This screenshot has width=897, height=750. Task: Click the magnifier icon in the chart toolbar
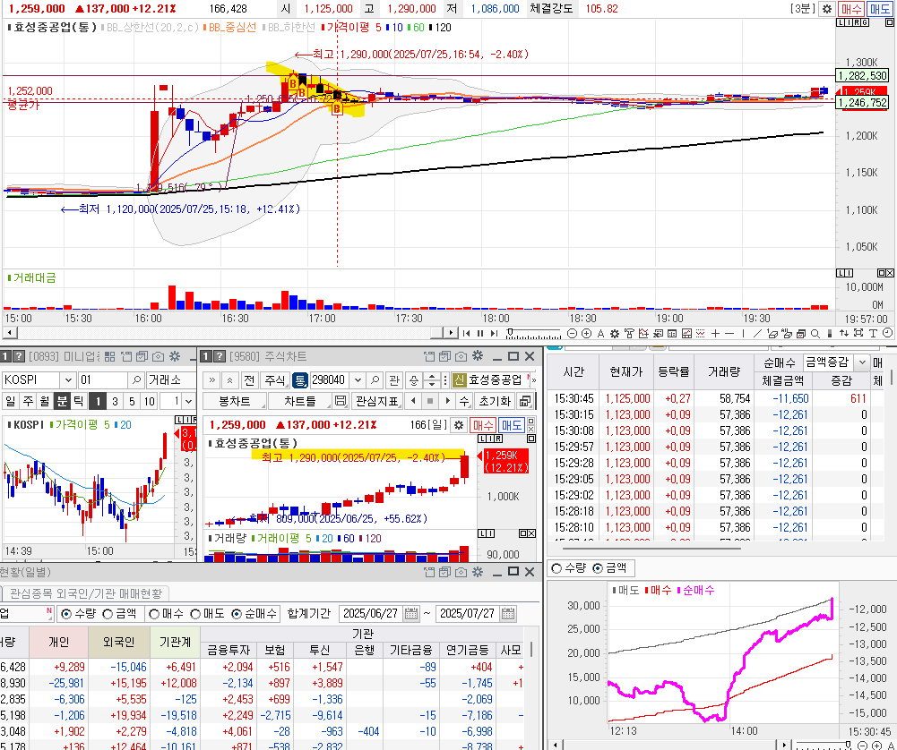tap(815, 334)
